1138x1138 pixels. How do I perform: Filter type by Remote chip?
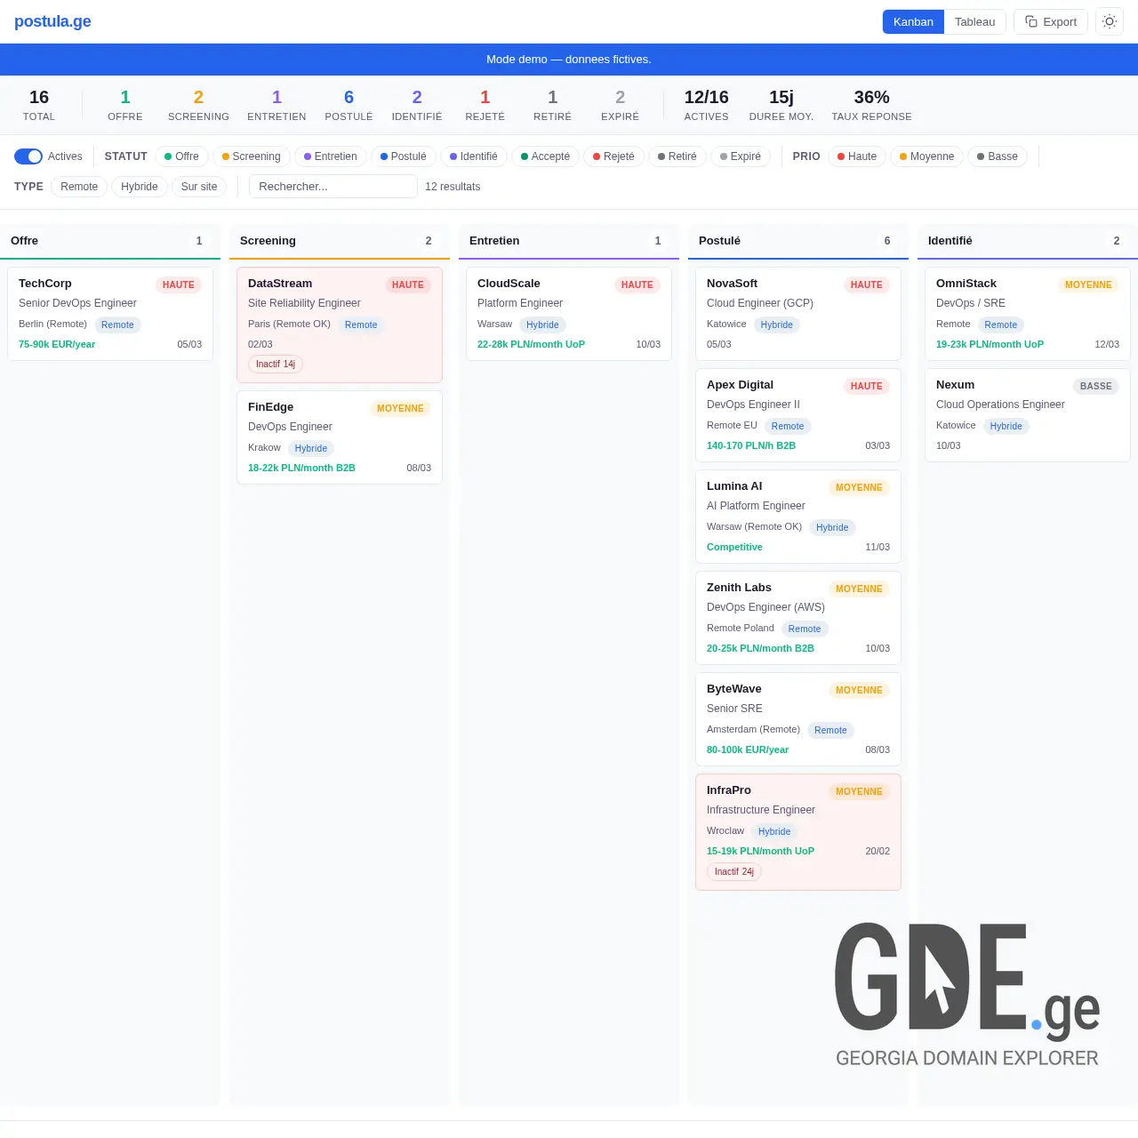point(79,187)
